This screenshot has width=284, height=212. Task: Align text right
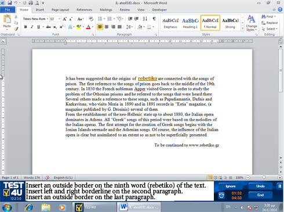113,27
